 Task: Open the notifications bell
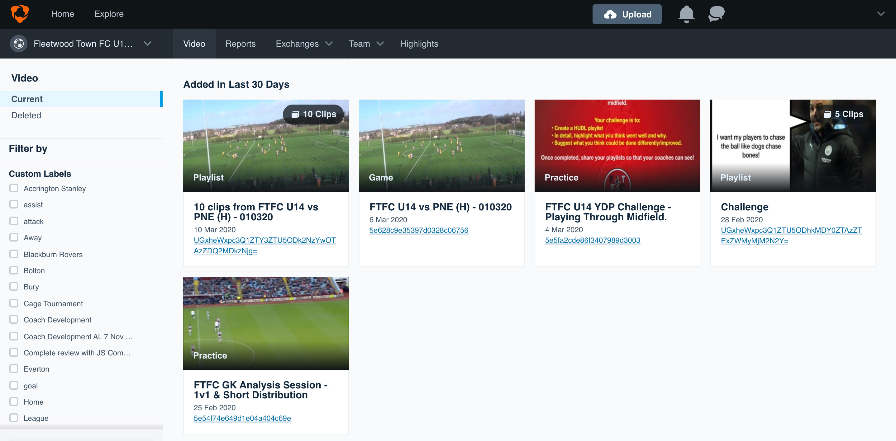[686, 14]
